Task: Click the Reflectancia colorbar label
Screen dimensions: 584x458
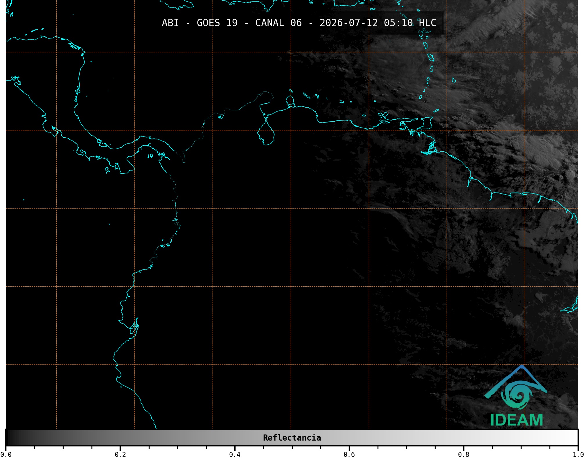Action: [292, 438]
